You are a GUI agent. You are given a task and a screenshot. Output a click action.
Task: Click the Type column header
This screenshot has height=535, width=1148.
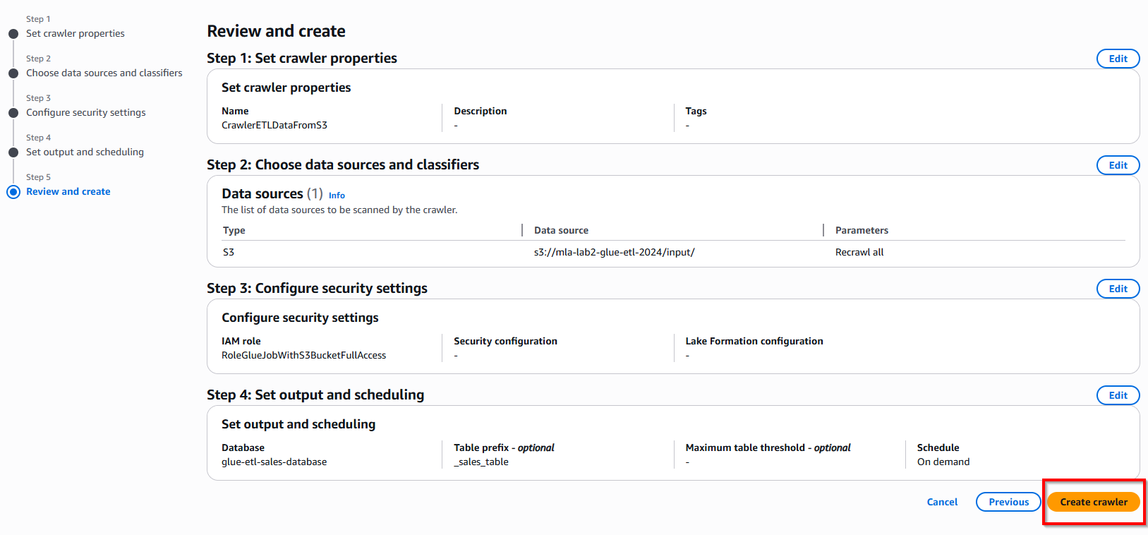click(x=234, y=230)
